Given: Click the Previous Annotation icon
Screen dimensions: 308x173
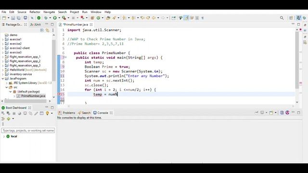Looking at the screenshot, I should (x=133, y=18).
